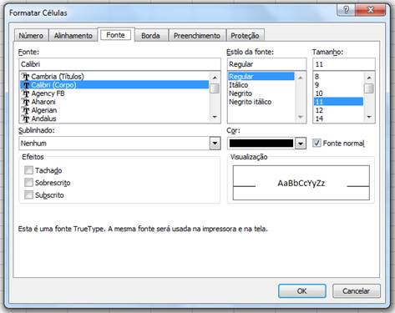The image size is (395, 313).
Task: Check the Sobrescrito effect option
Action: point(28,183)
